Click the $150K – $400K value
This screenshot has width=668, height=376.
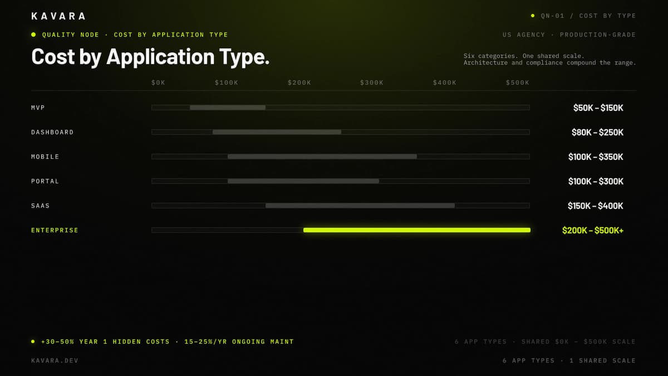pyautogui.click(x=596, y=206)
